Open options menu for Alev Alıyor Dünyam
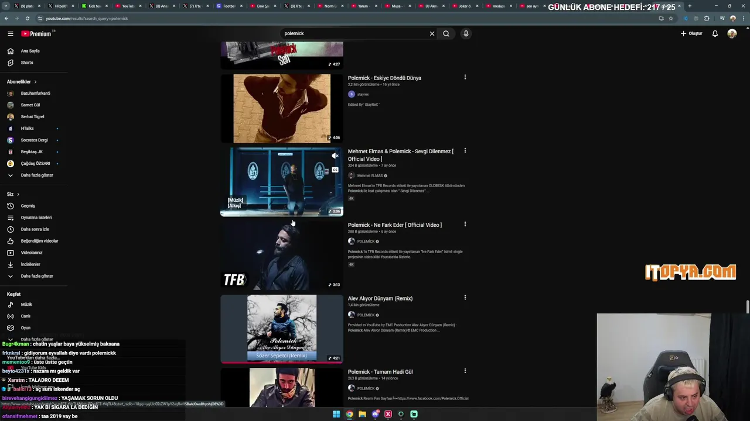Image resolution: width=750 pixels, height=421 pixels. pyautogui.click(x=465, y=298)
